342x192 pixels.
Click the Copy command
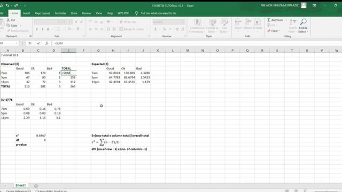pos(12,26)
